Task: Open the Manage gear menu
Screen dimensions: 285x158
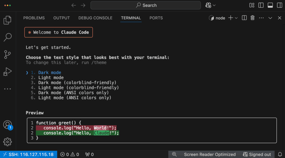Action: (x=8, y=142)
